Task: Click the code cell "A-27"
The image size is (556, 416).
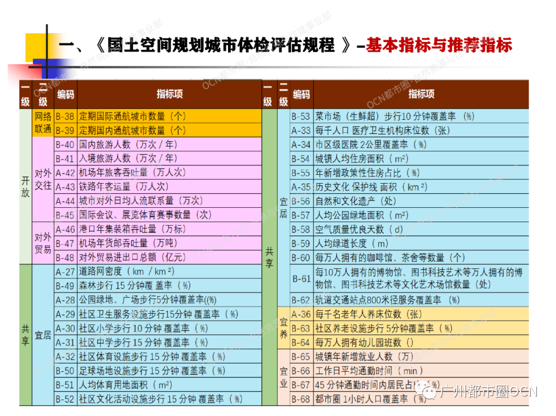Action: tap(65, 272)
